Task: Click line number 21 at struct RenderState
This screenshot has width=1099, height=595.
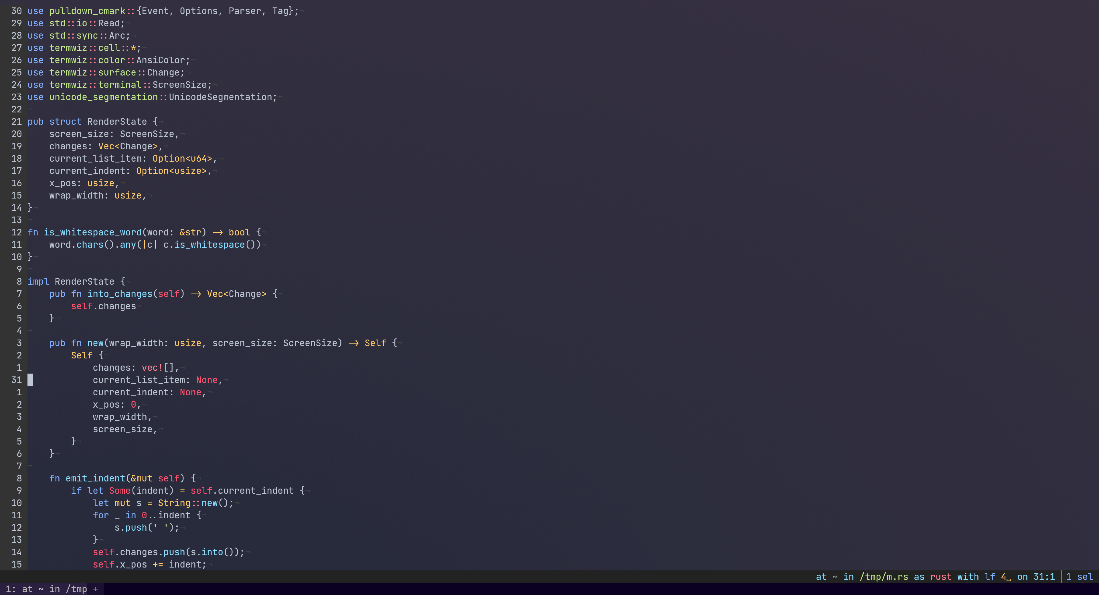Action: 17,122
